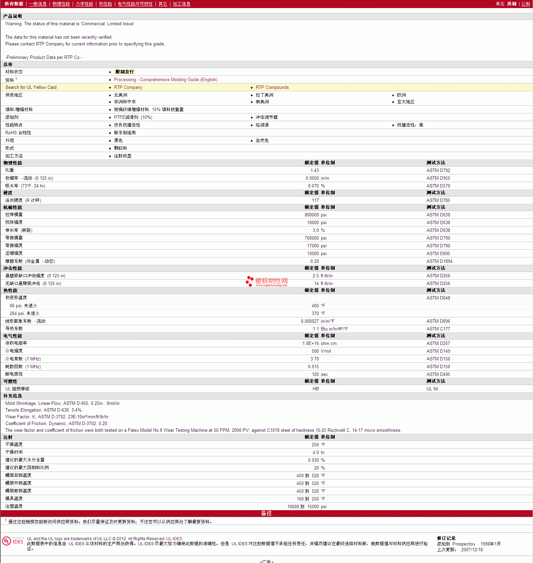This screenshot has width=533, height=563.
Task: Click the UL 94 test method text
Action: pyautogui.click(x=432, y=389)
